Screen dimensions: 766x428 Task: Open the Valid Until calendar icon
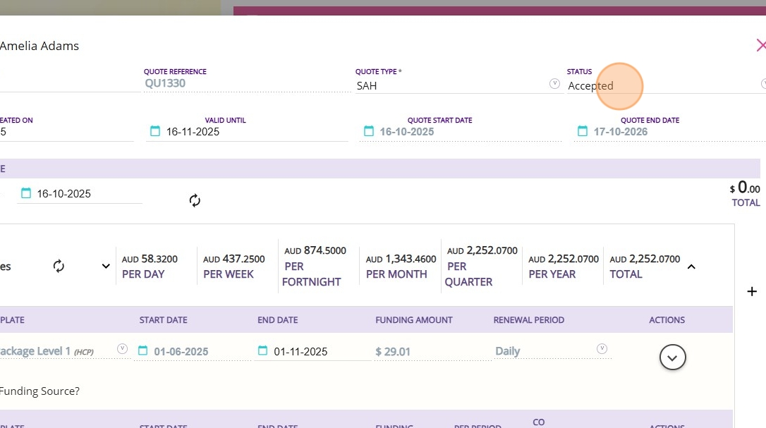[155, 131]
